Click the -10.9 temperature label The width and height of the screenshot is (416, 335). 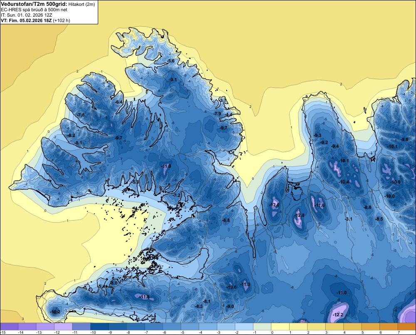pos(396,182)
